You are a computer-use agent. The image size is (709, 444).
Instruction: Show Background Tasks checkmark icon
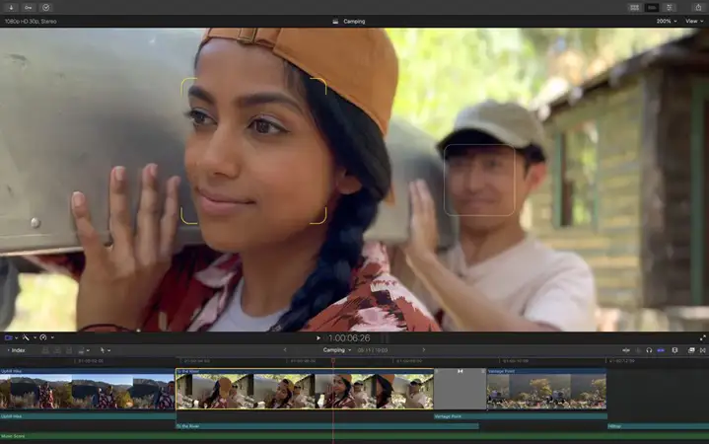(x=45, y=7)
